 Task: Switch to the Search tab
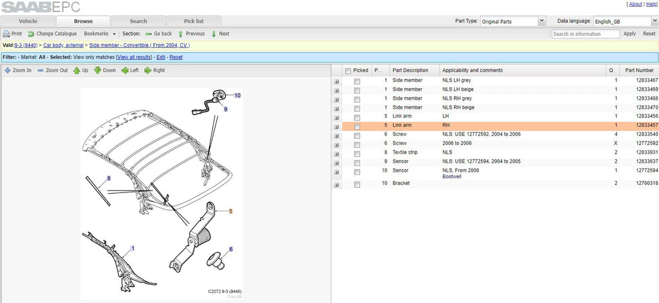coord(138,21)
